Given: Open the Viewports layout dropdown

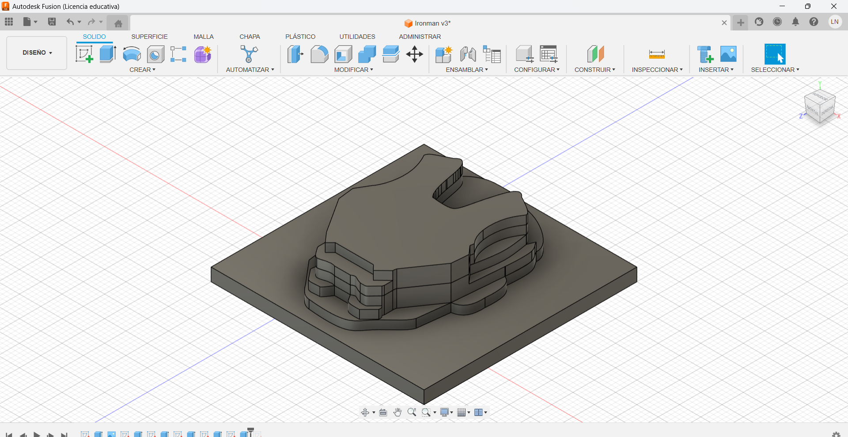Looking at the screenshot, I should (x=481, y=412).
